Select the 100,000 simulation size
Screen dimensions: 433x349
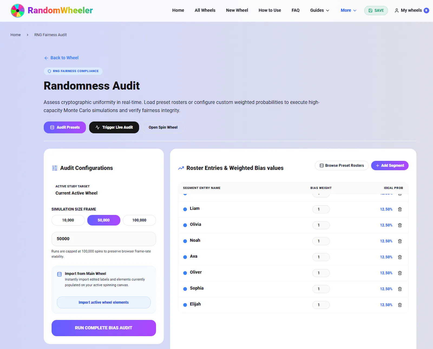139,220
